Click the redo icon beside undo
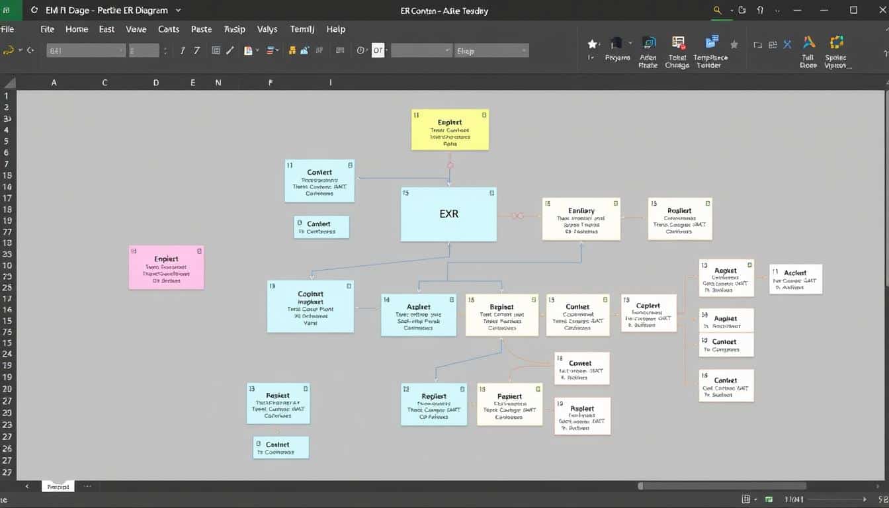The width and height of the screenshot is (889, 508). (30, 50)
